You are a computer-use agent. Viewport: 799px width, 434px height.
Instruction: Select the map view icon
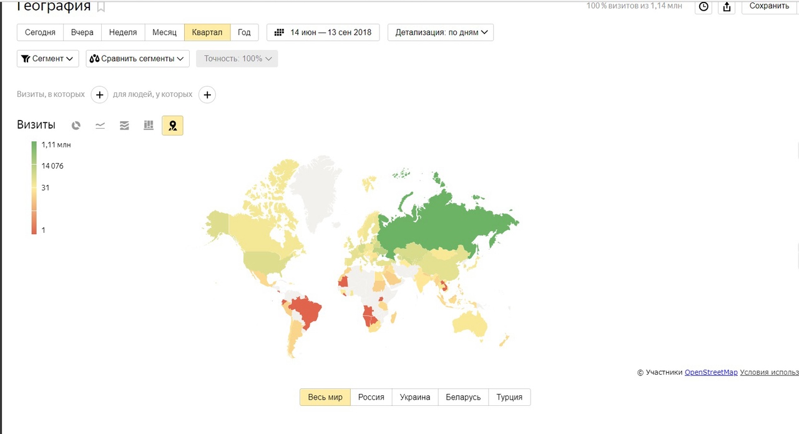click(172, 126)
